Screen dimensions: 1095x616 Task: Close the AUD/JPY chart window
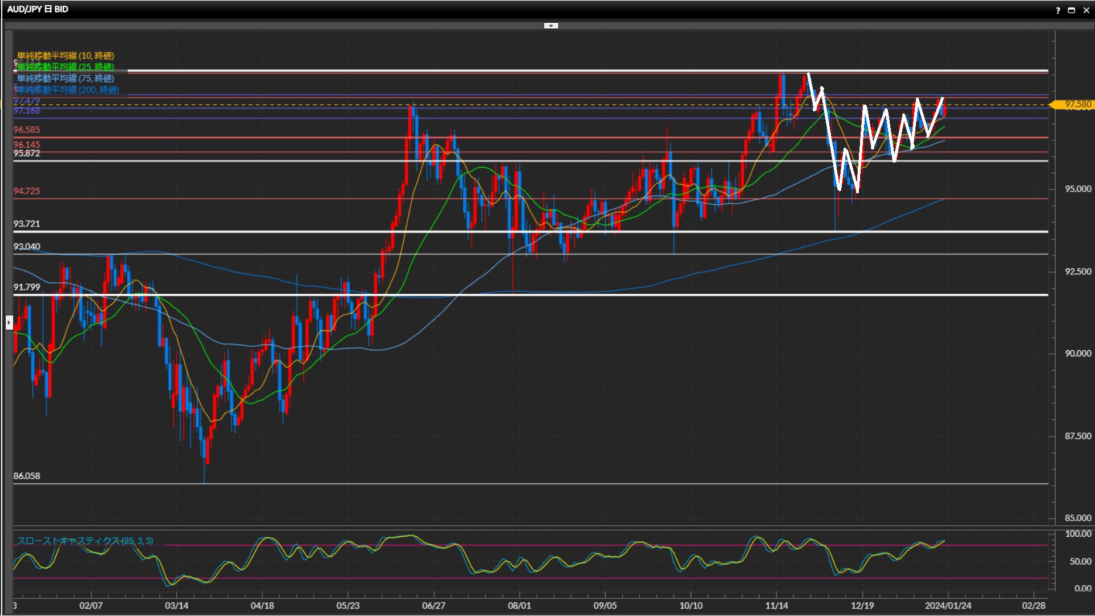tap(1086, 10)
